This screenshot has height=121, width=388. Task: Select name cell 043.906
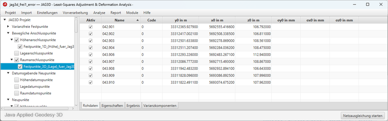[x=121, y=55]
